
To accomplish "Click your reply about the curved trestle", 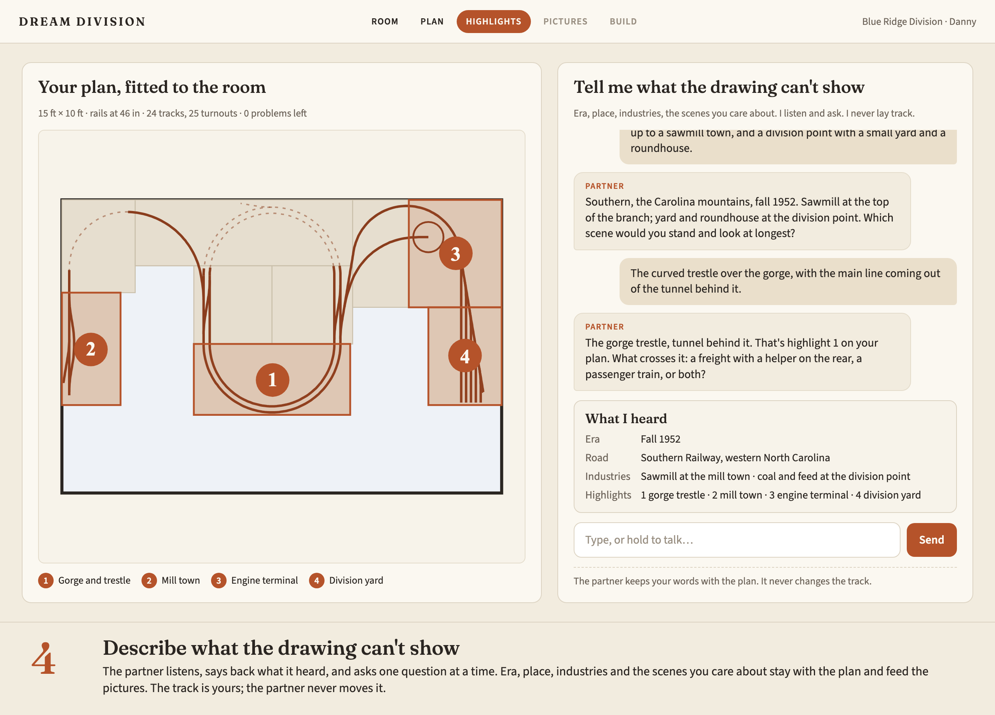I will tap(788, 281).
